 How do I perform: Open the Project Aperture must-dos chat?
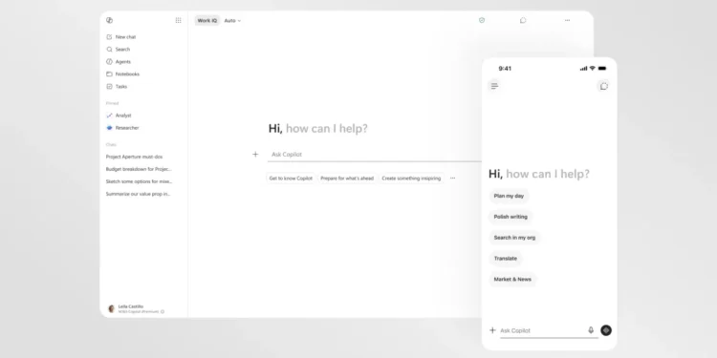tap(134, 157)
